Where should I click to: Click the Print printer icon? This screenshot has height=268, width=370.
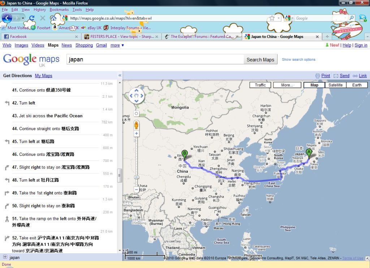[x=318, y=76]
